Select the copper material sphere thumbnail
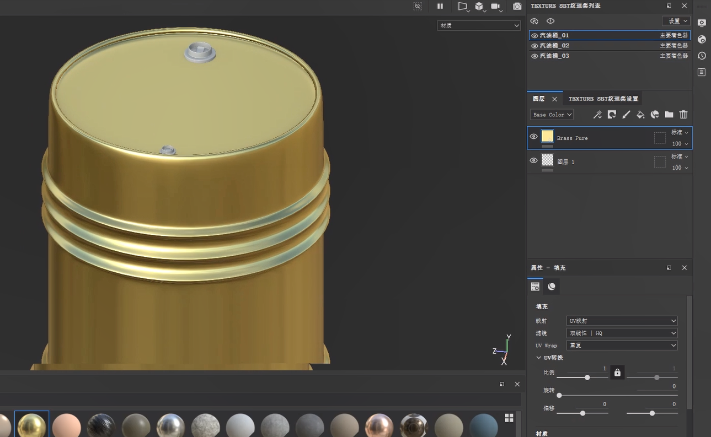 pos(379,425)
